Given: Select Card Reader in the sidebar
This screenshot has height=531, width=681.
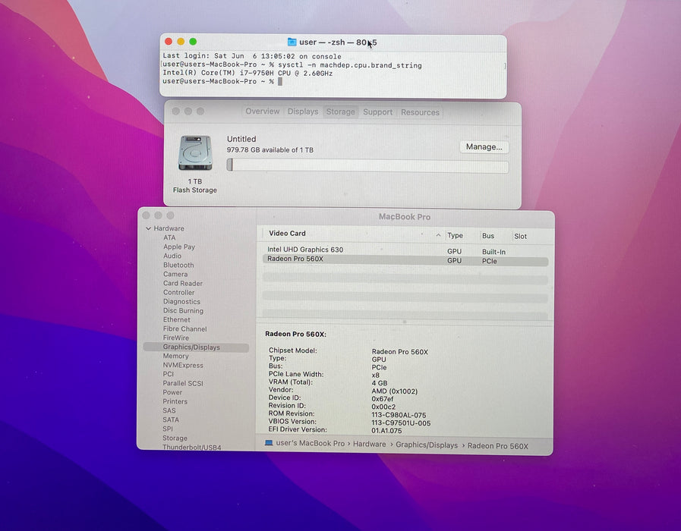Looking at the screenshot, I should point(183,283).
